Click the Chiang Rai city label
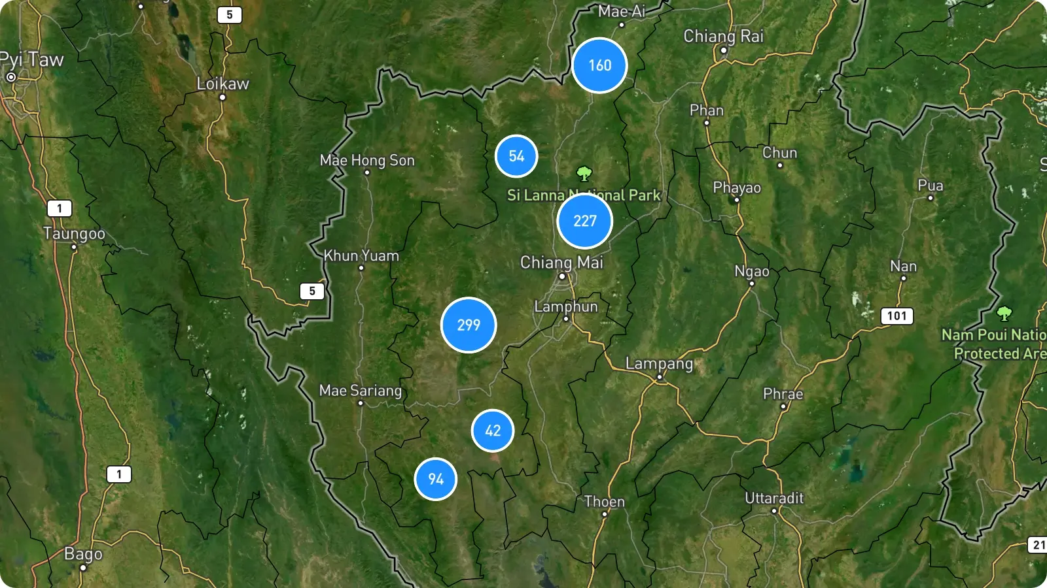1047x588 pixels. [x=724, y=36]
